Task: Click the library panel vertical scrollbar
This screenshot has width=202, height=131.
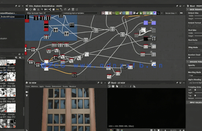Action: pos(24,111)
